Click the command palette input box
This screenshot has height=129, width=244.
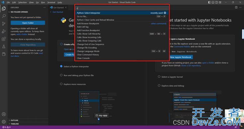point(122,8)
